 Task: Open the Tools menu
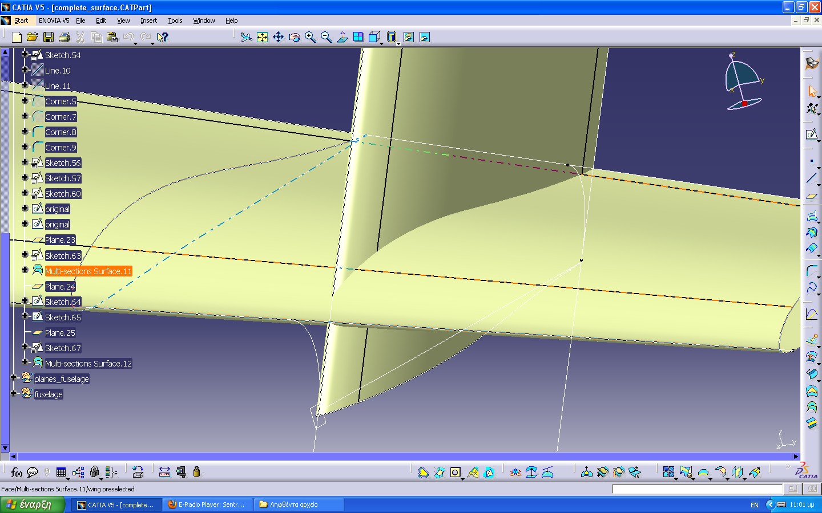pyautogui.click(x=175, y=21)
